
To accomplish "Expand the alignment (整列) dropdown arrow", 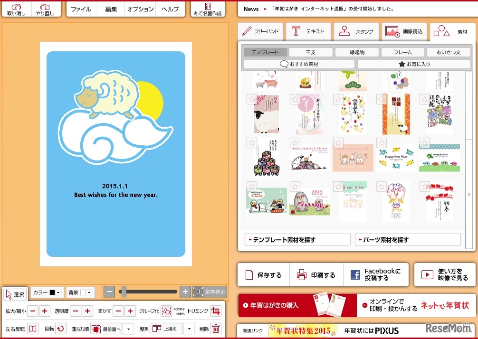I will pos(189,329).
